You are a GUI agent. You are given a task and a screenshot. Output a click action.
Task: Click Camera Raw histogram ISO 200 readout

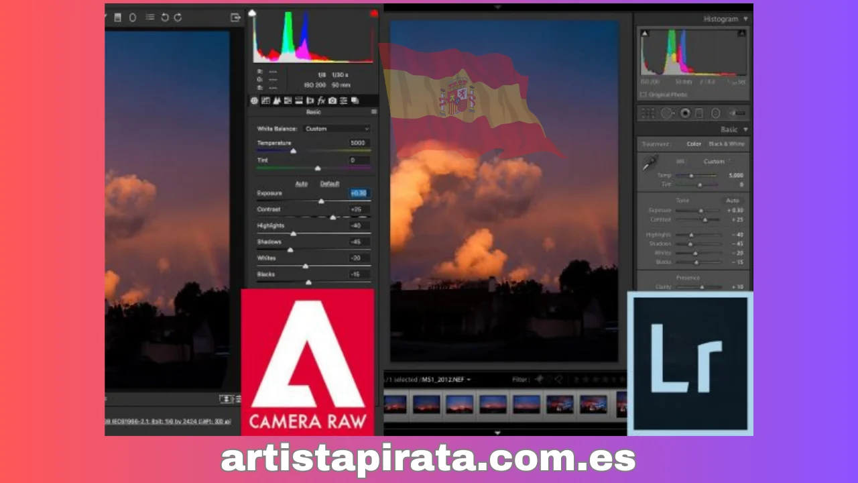pos(314,85)
